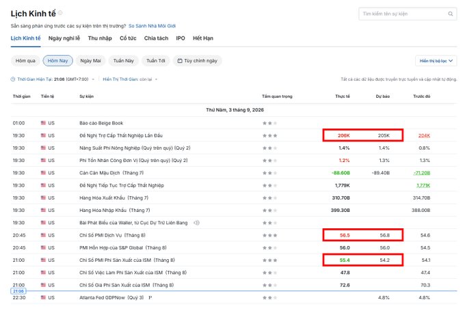Click importance stars for Chỉ Số PMI Dịch Vụ
This screenshot has width=465, height=311.
pos(269,235)
